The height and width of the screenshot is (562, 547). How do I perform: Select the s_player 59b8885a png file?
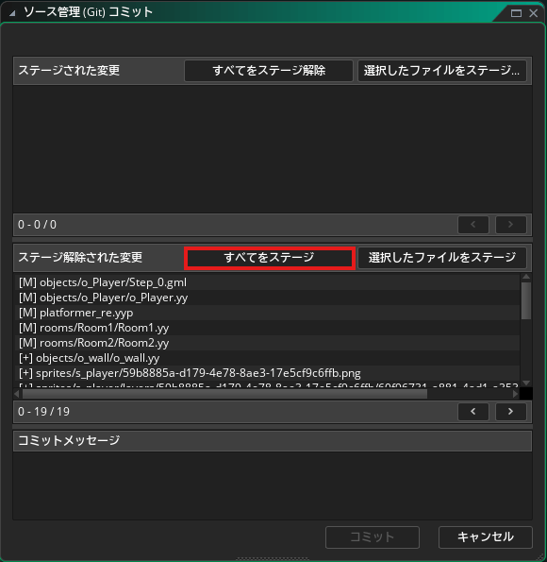(267, 373)
